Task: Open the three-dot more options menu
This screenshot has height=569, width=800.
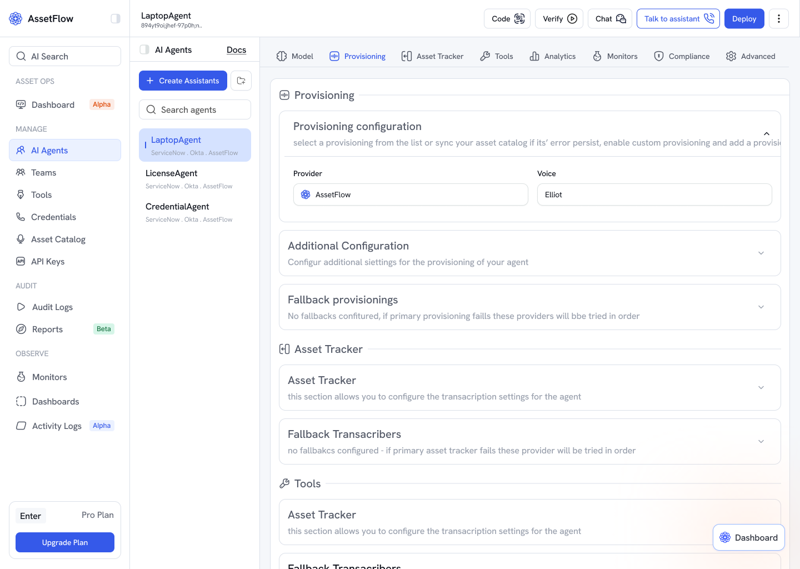Action: pos(779,19)
